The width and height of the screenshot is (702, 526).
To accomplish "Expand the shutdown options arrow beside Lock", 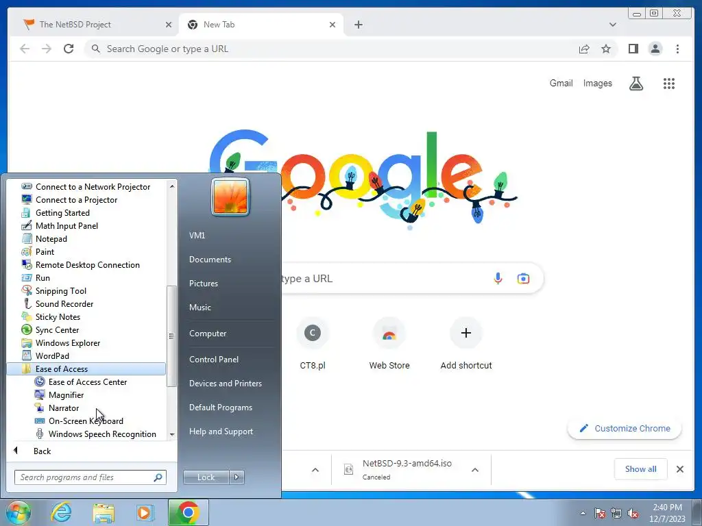I will pos(237,477).
